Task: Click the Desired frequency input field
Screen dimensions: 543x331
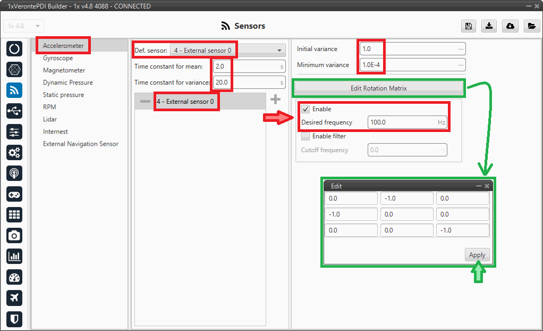Action: [406, 122]
